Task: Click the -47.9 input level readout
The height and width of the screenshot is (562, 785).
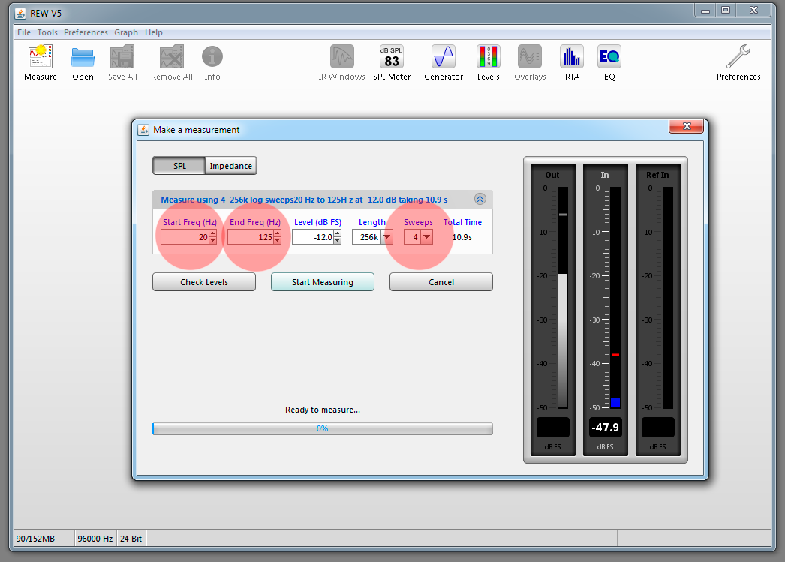Action: pyautogui.click(x=606, y=428)
